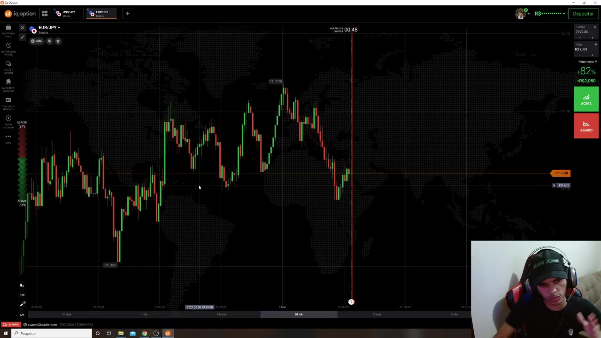Image resolution: width=601 pixels, height=338 pixels.
Task: Select the 30 dias time range
Action: coord(67,315)
